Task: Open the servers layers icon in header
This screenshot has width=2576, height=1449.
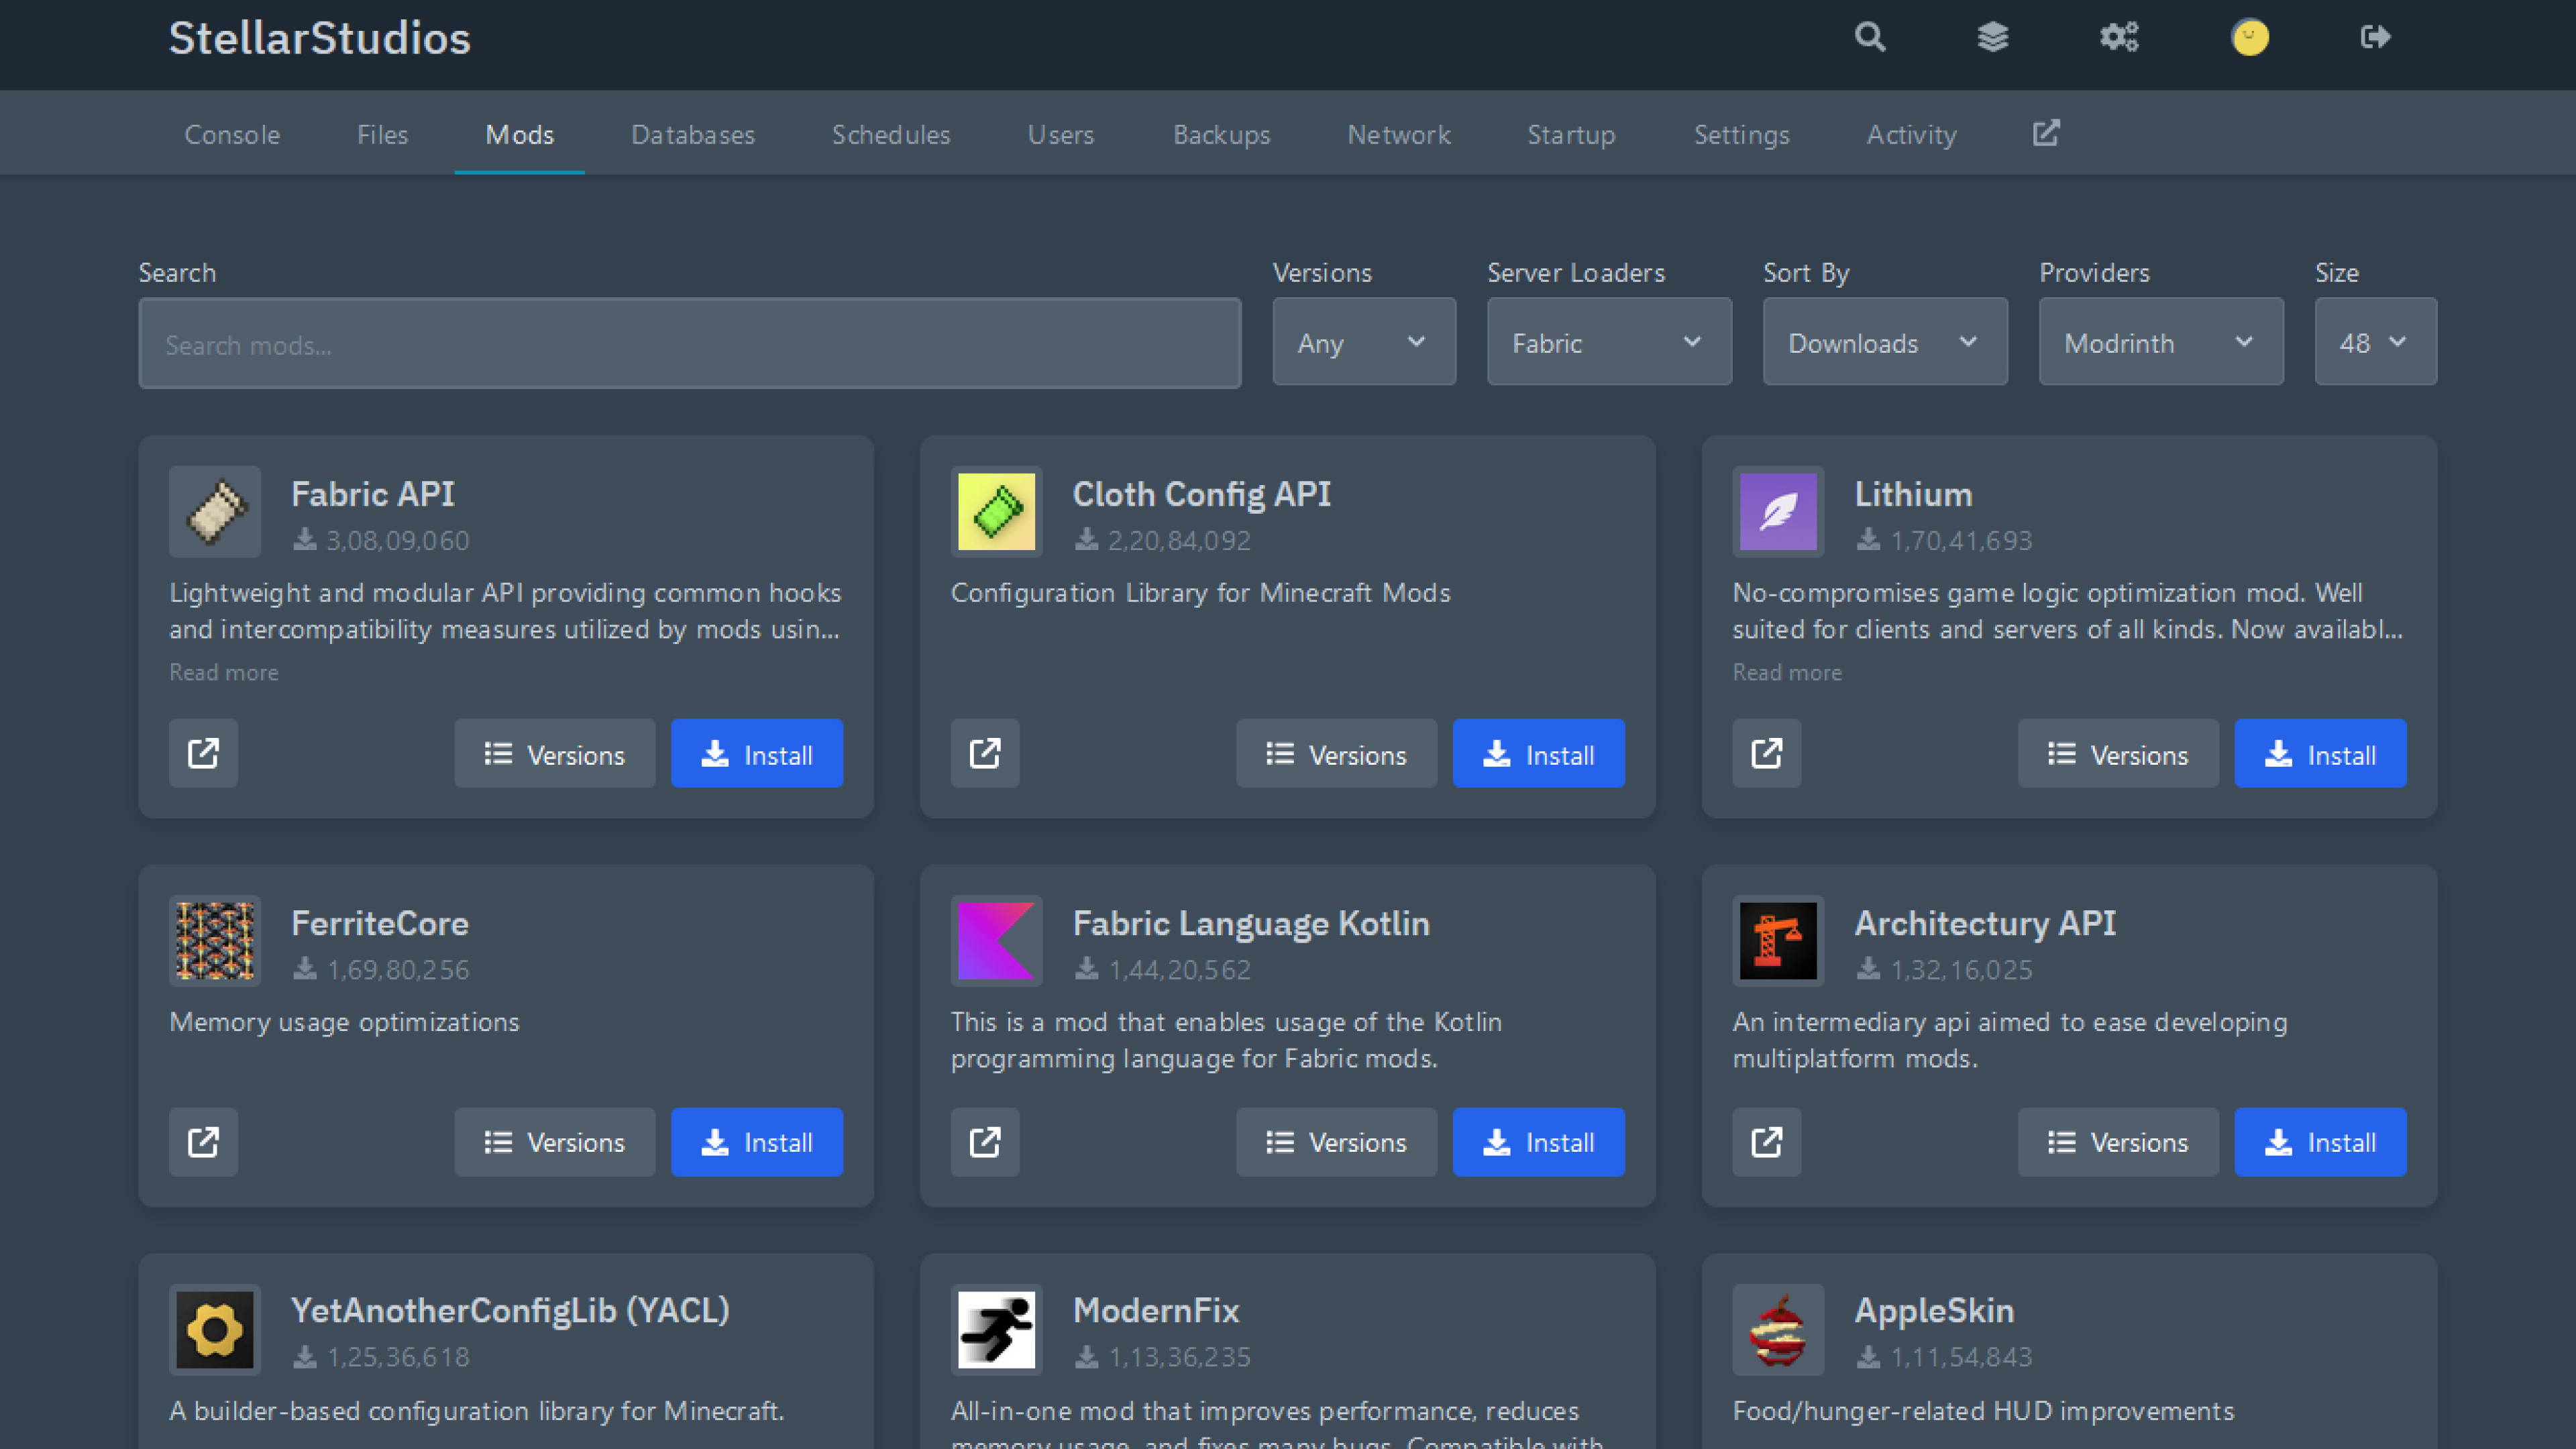Action: tap(1992, 37)
